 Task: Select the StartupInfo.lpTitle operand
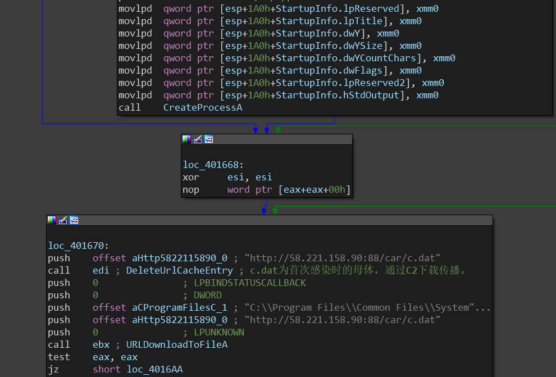click(x=329, y=21)
